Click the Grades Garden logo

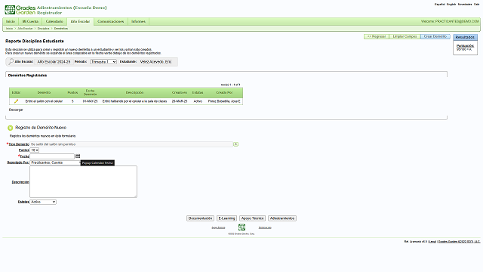[20, 10]
